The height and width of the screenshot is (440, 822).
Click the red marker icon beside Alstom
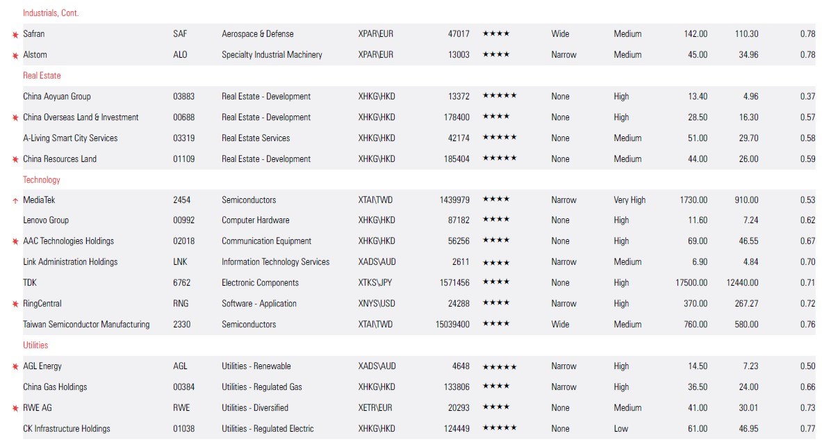(15, 55)
